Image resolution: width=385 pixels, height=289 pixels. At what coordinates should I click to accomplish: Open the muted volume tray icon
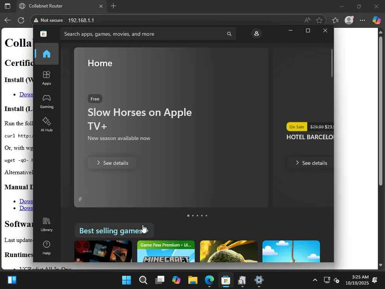pyautogui.click(x=336, y=280)
